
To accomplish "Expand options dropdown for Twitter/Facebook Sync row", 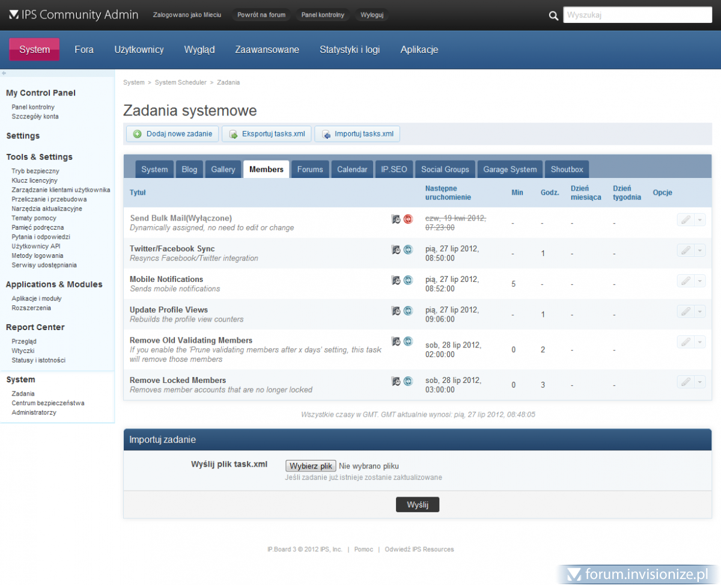I will [699, 250].
